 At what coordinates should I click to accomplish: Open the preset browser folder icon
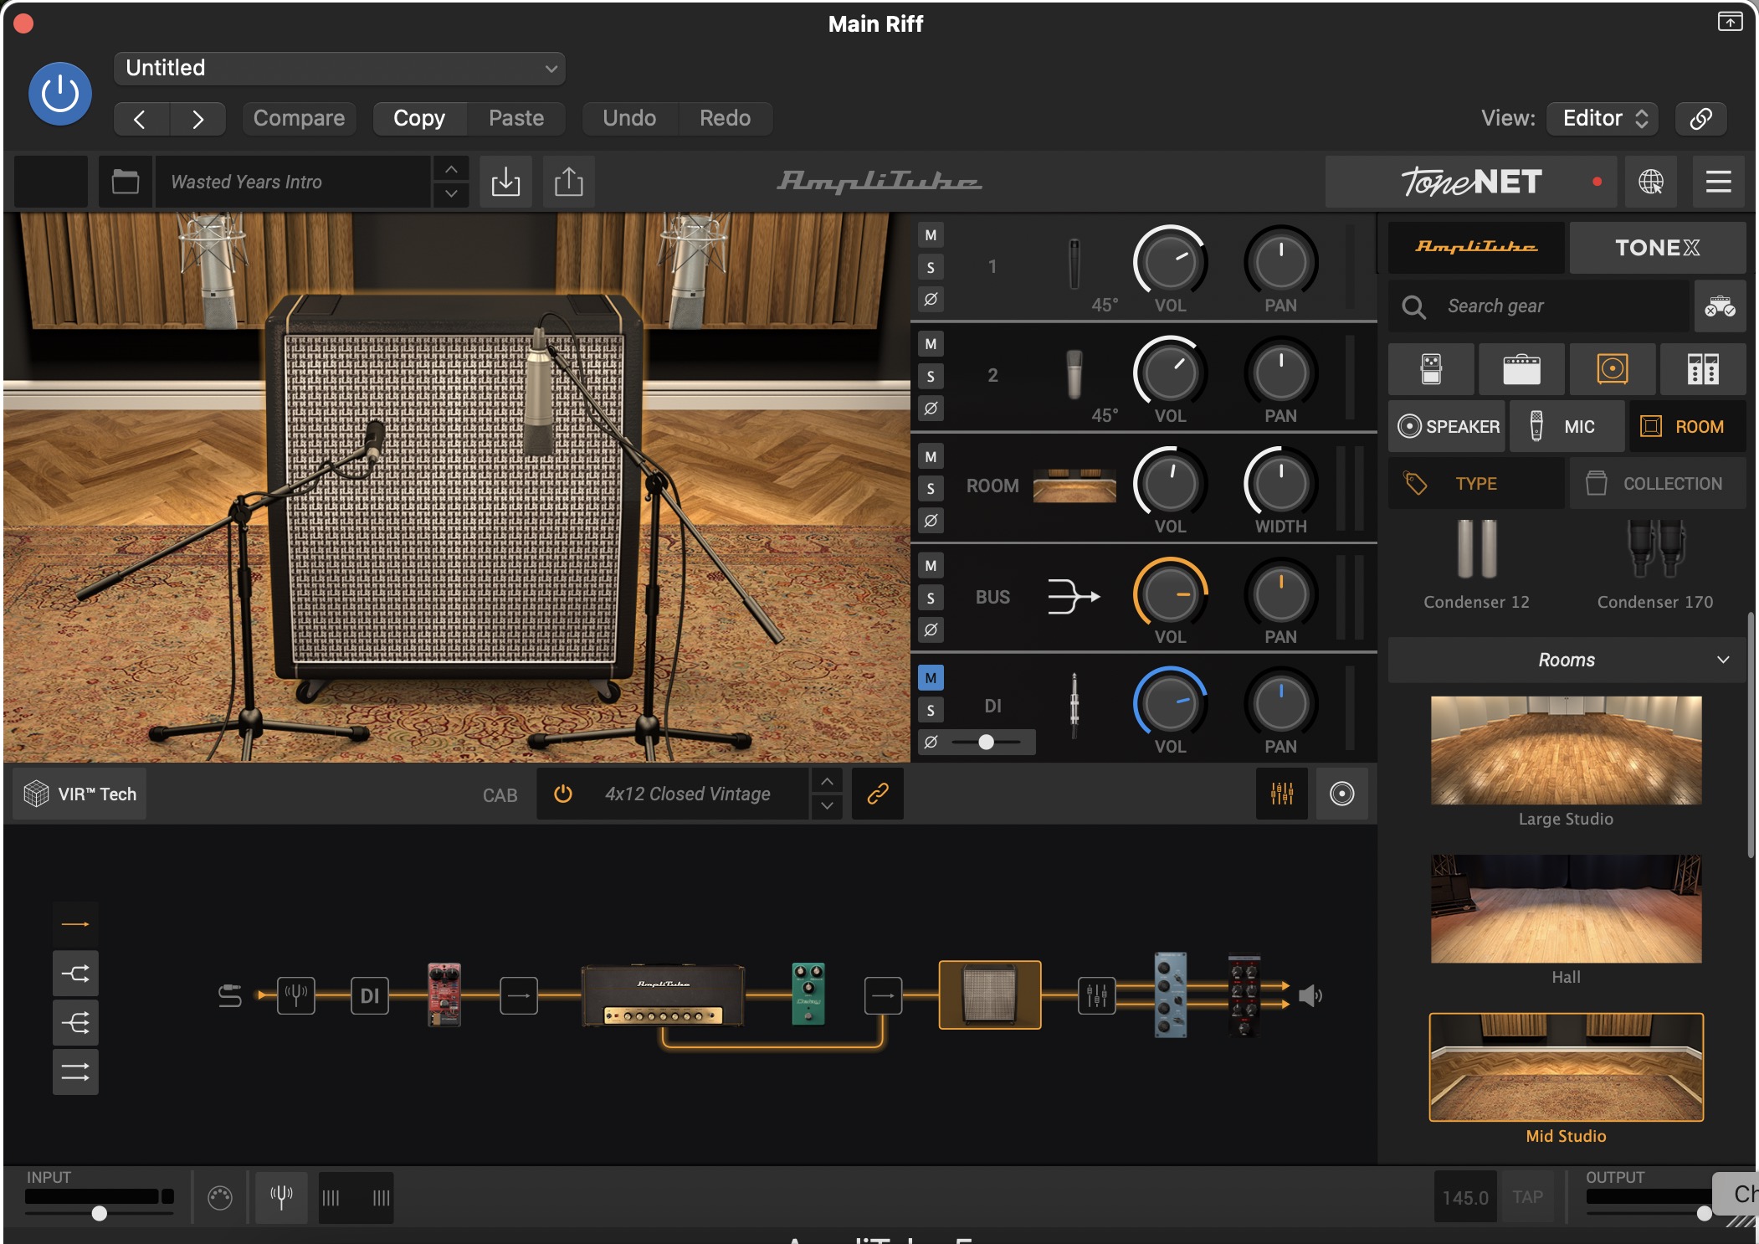126,182
